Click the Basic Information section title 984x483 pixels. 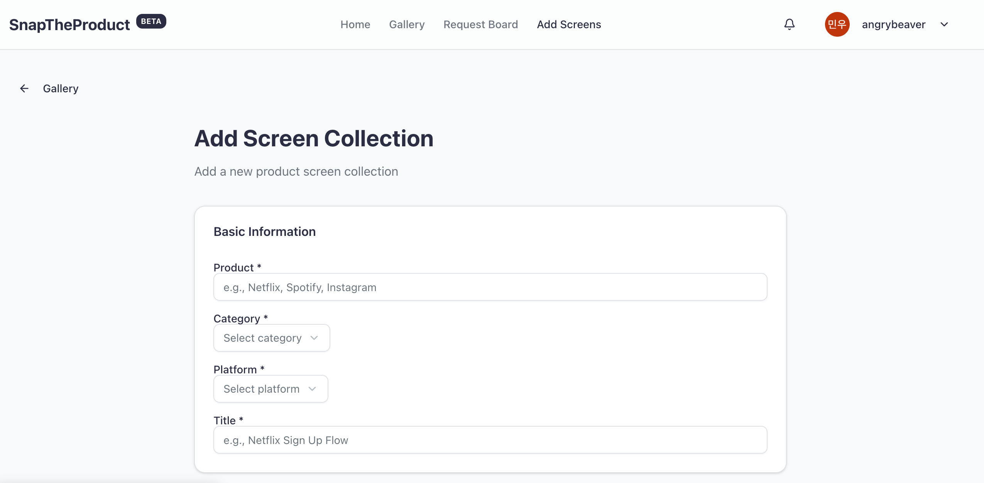click(264, 231)
